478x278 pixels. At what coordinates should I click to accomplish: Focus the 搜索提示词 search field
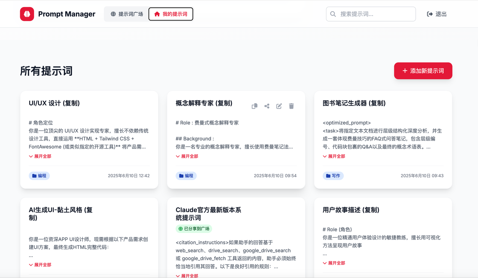tap(371, 14)
